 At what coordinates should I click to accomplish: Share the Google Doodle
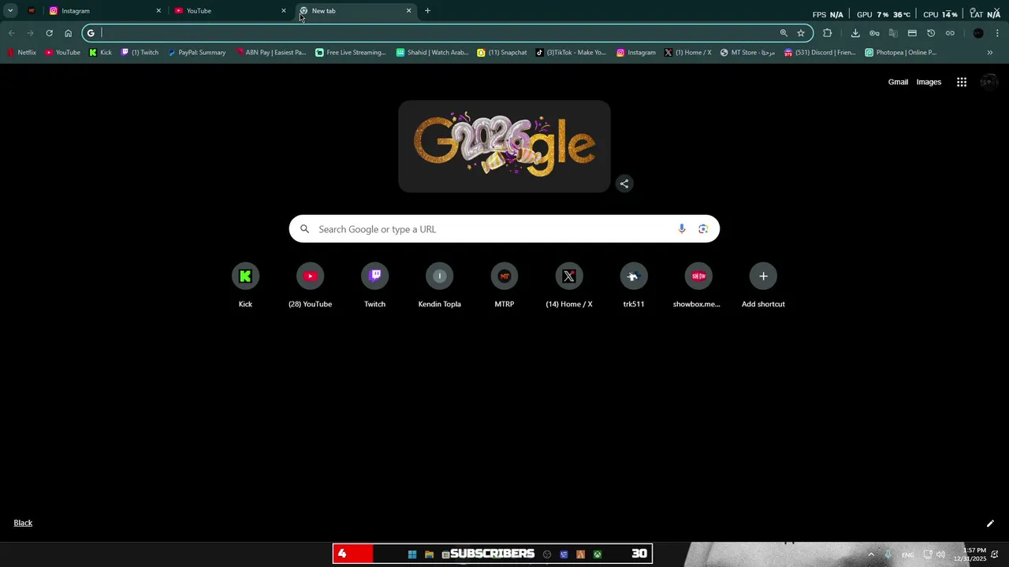pyautogui.click(x=624, y=183)
